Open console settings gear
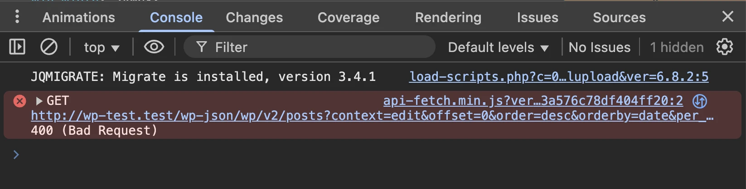Screen dimensions: 746x189 coord(724,47)
